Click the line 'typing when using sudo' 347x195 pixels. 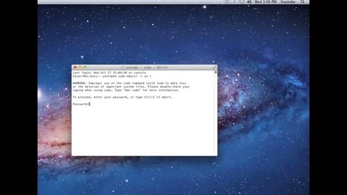pos(126,90)
